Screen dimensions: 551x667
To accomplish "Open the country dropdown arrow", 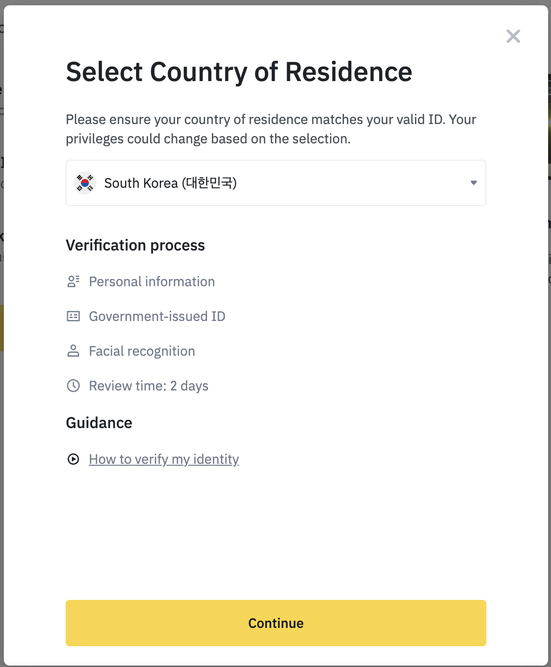I will tap(474, 183).
